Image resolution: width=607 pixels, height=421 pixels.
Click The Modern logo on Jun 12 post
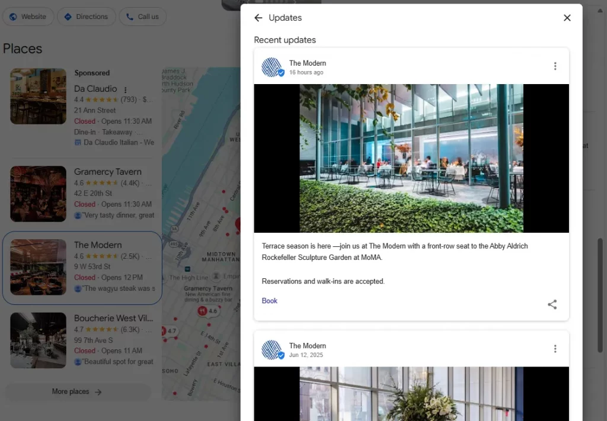point(272,350)
